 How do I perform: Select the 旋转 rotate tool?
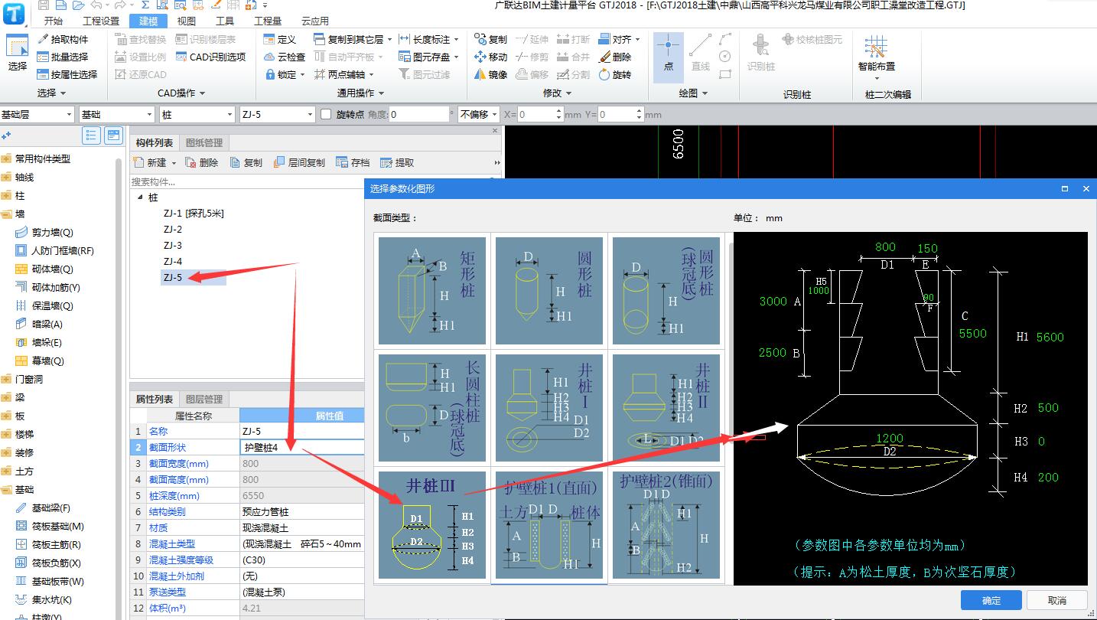[615, 74]
